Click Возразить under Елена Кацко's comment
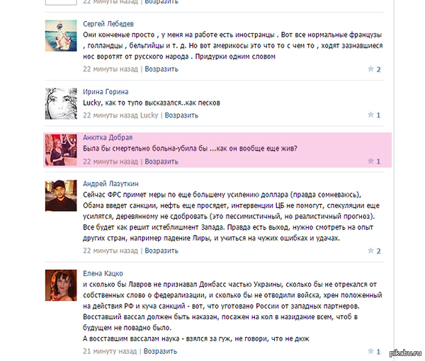425x361 pixels. [x=160, y=351]
